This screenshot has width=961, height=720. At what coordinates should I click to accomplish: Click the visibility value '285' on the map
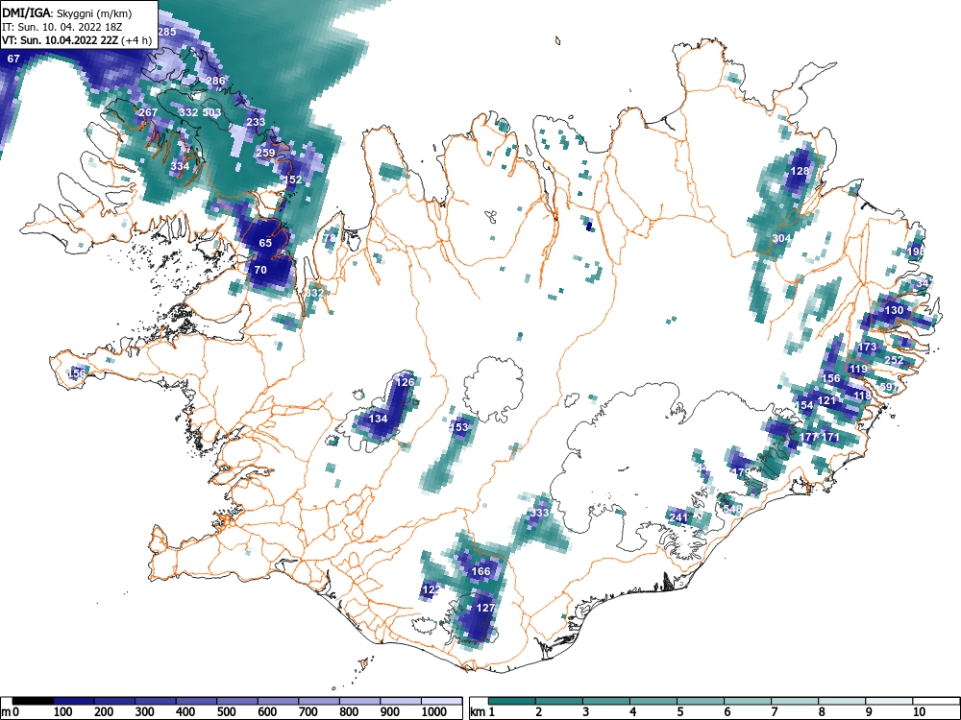[x=166, y=32]
